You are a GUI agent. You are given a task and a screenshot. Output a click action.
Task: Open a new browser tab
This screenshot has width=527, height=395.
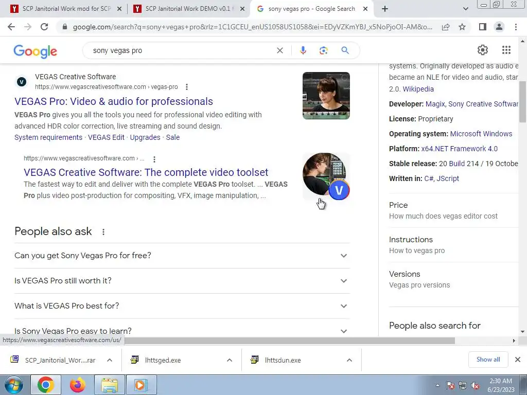point(385,9)
